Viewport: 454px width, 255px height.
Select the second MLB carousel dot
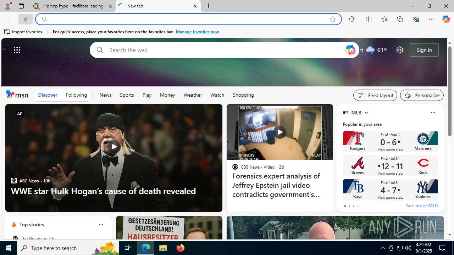pos(349,206)
